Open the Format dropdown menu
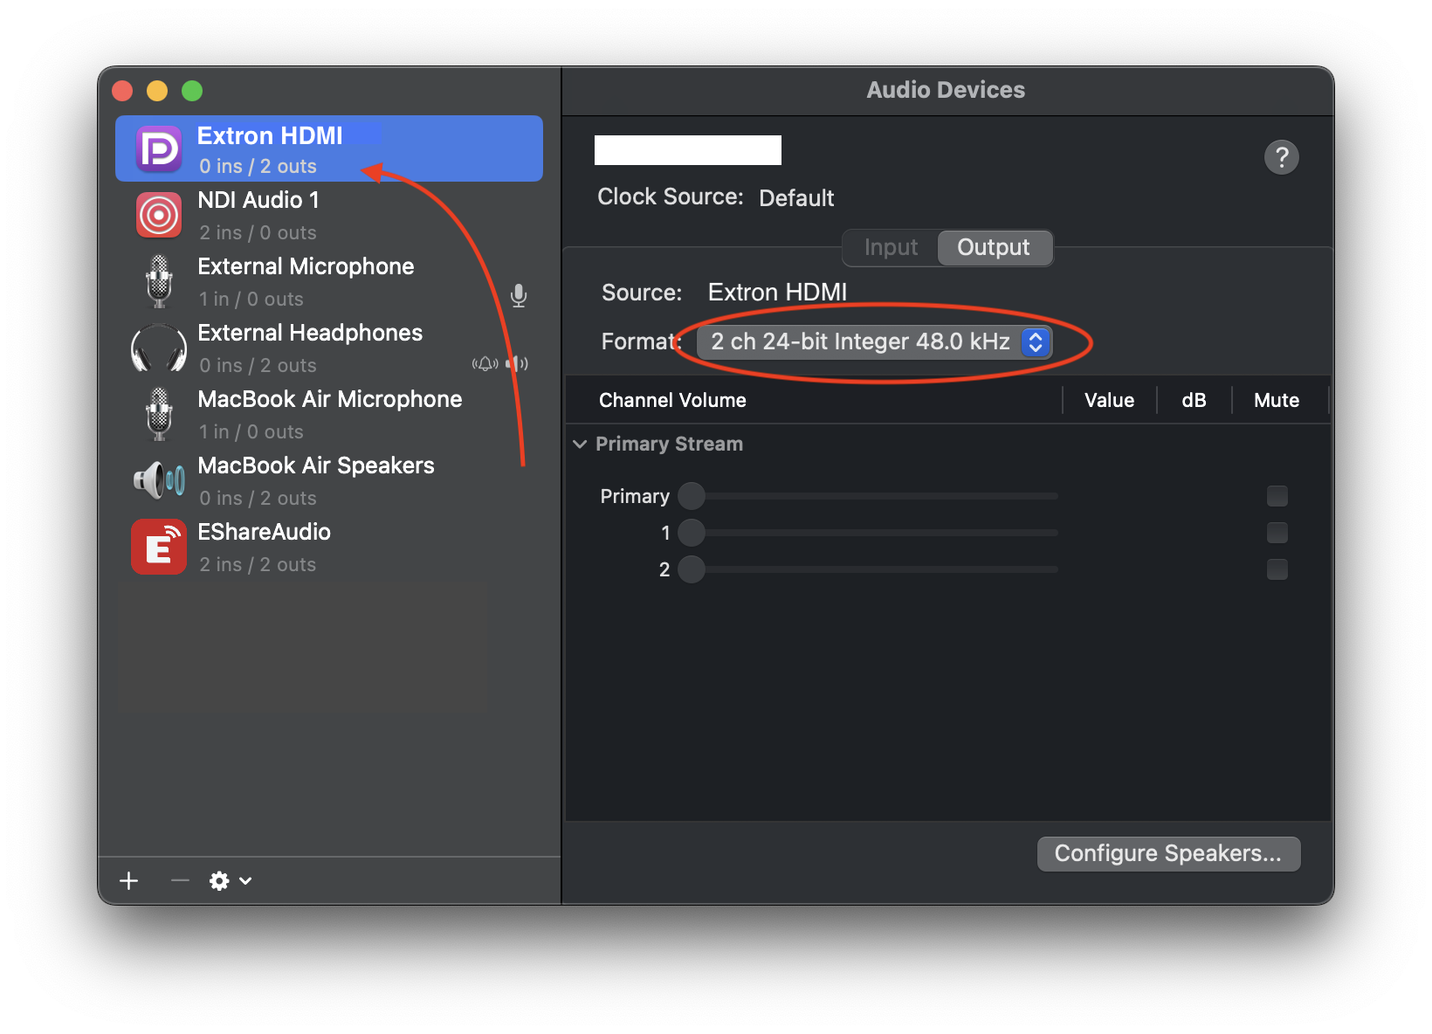This screenshot has width=1432, height=1034. [874, 341]
